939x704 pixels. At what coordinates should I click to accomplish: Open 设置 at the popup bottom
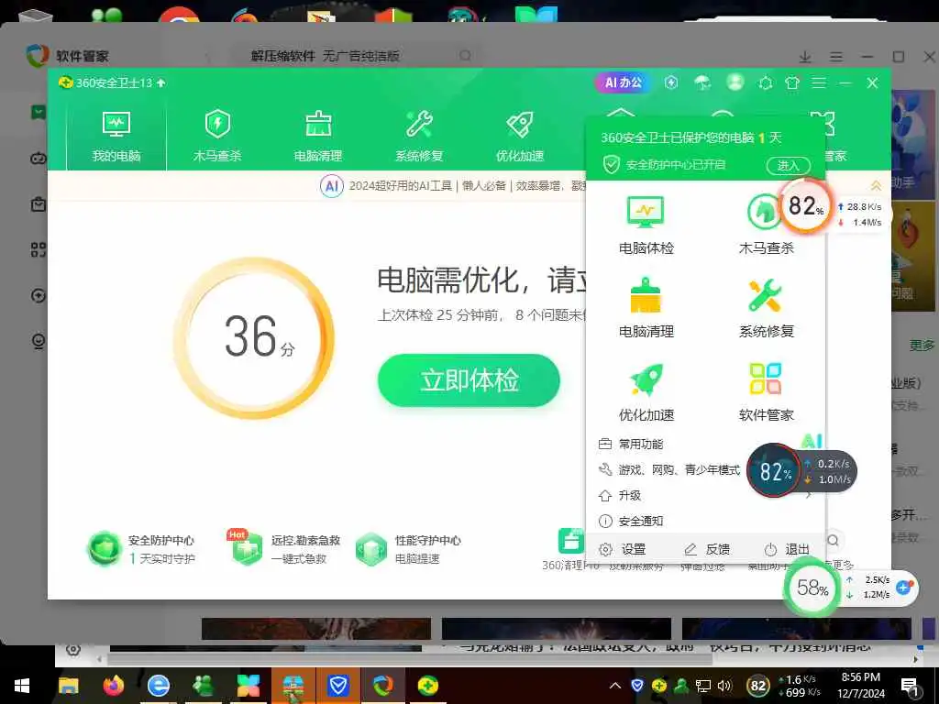click(623, 549)
